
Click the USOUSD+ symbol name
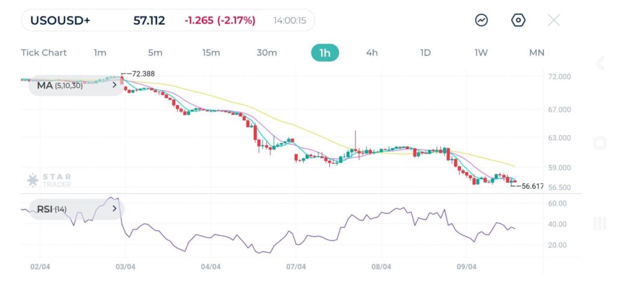click(61, 20)
